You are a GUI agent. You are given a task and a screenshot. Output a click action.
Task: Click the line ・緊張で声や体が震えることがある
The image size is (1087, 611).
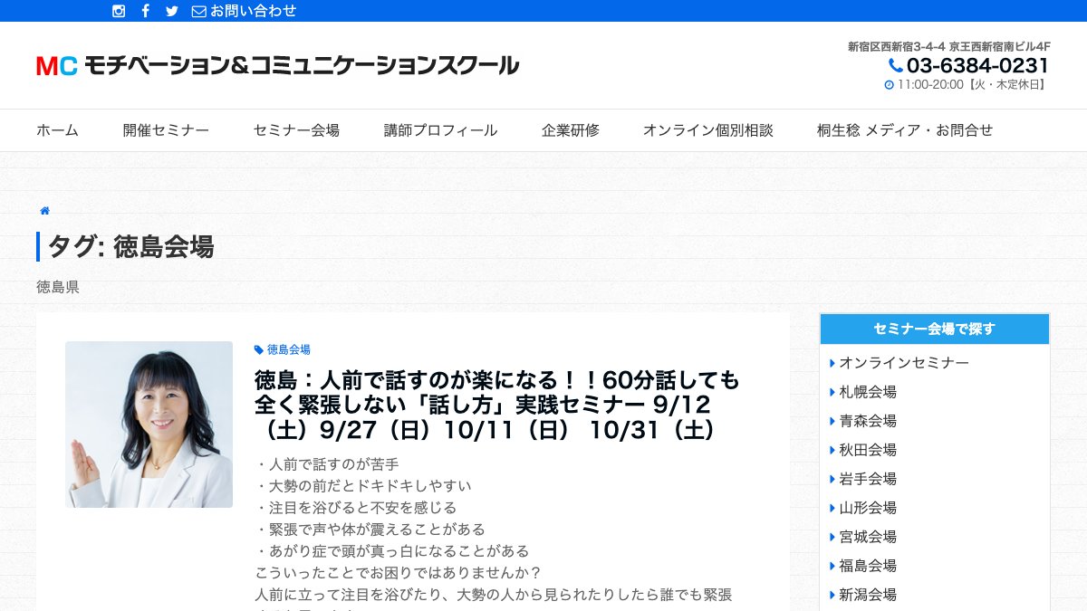pyautogui.click(x=370, y=530)
